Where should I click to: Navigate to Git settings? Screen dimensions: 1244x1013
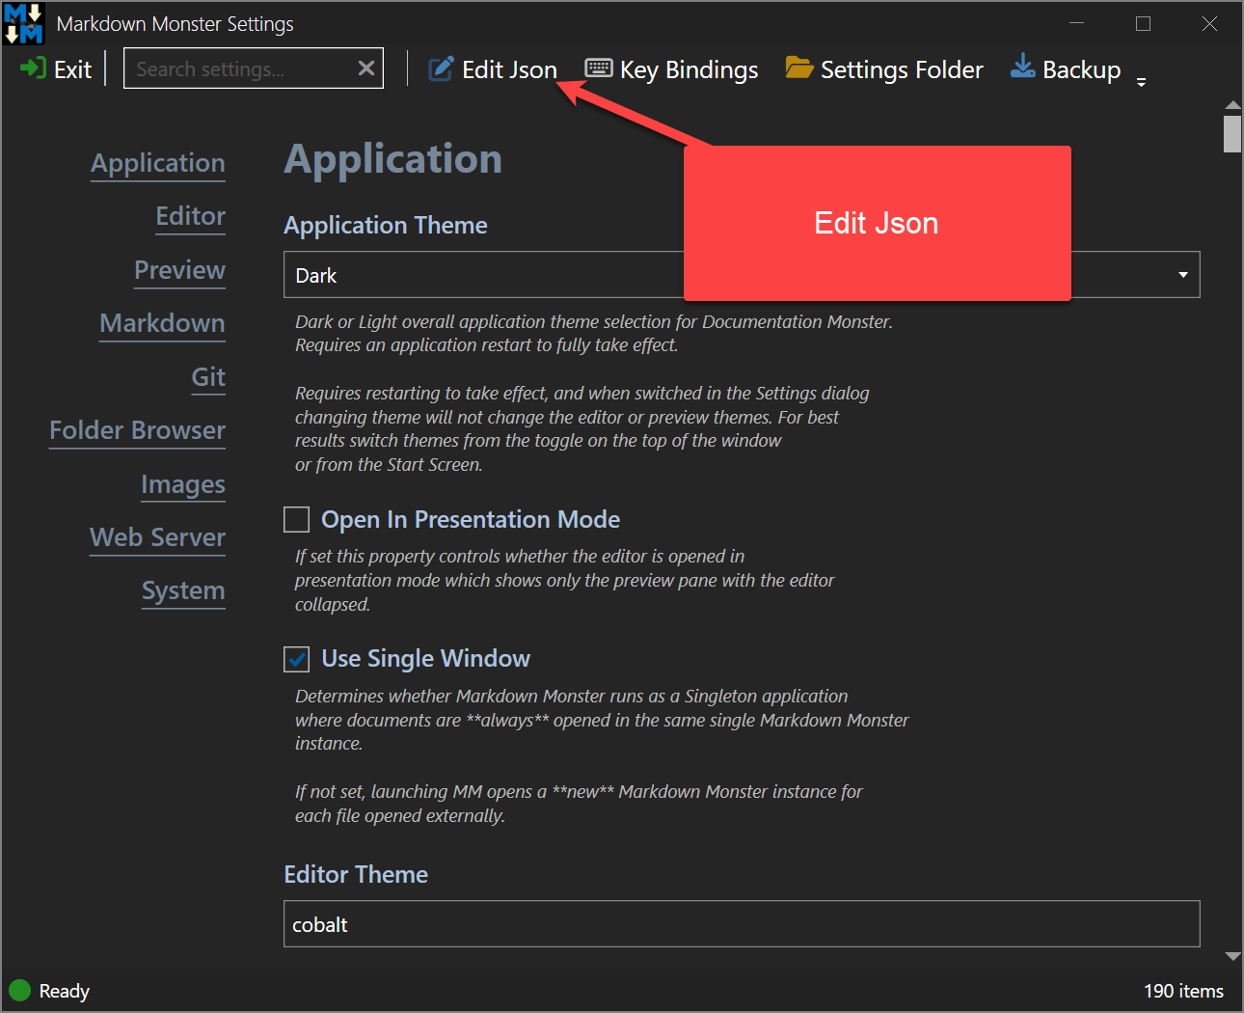(x=208, y=377)
